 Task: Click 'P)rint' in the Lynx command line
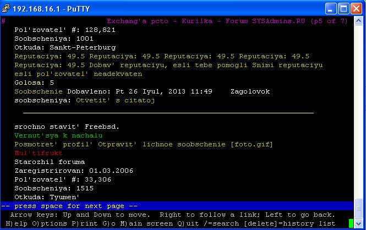[x=85, y=224]
